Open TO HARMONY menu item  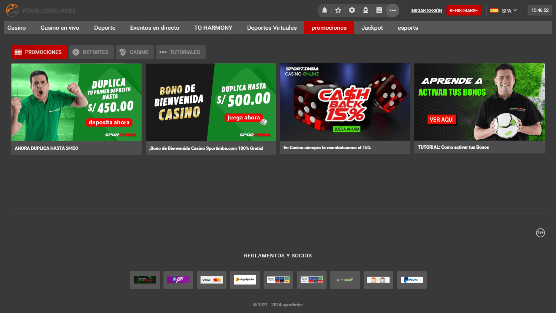coord(213,27)
